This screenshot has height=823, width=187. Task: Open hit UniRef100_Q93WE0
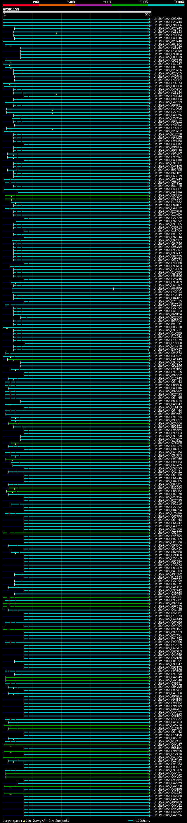coord(168,19)
